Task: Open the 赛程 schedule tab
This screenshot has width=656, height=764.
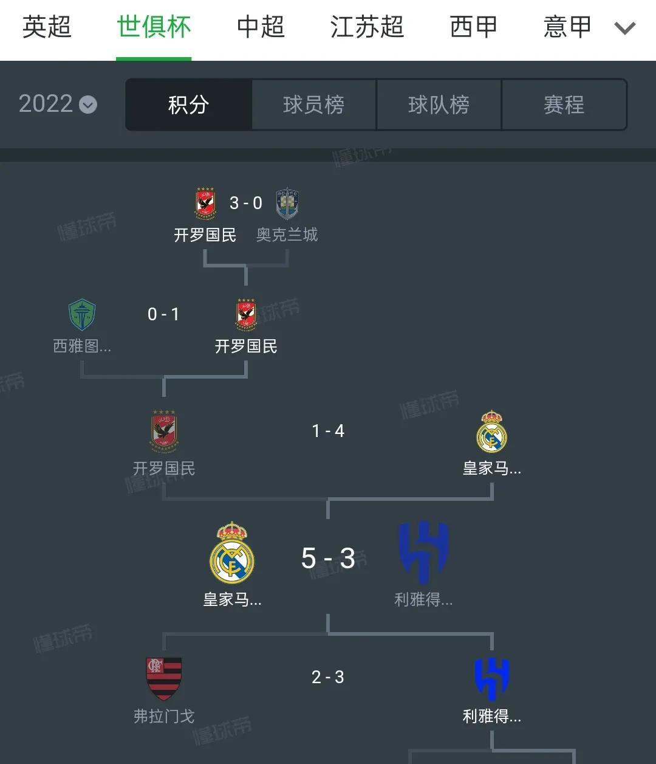Action: tap(564, 105)
